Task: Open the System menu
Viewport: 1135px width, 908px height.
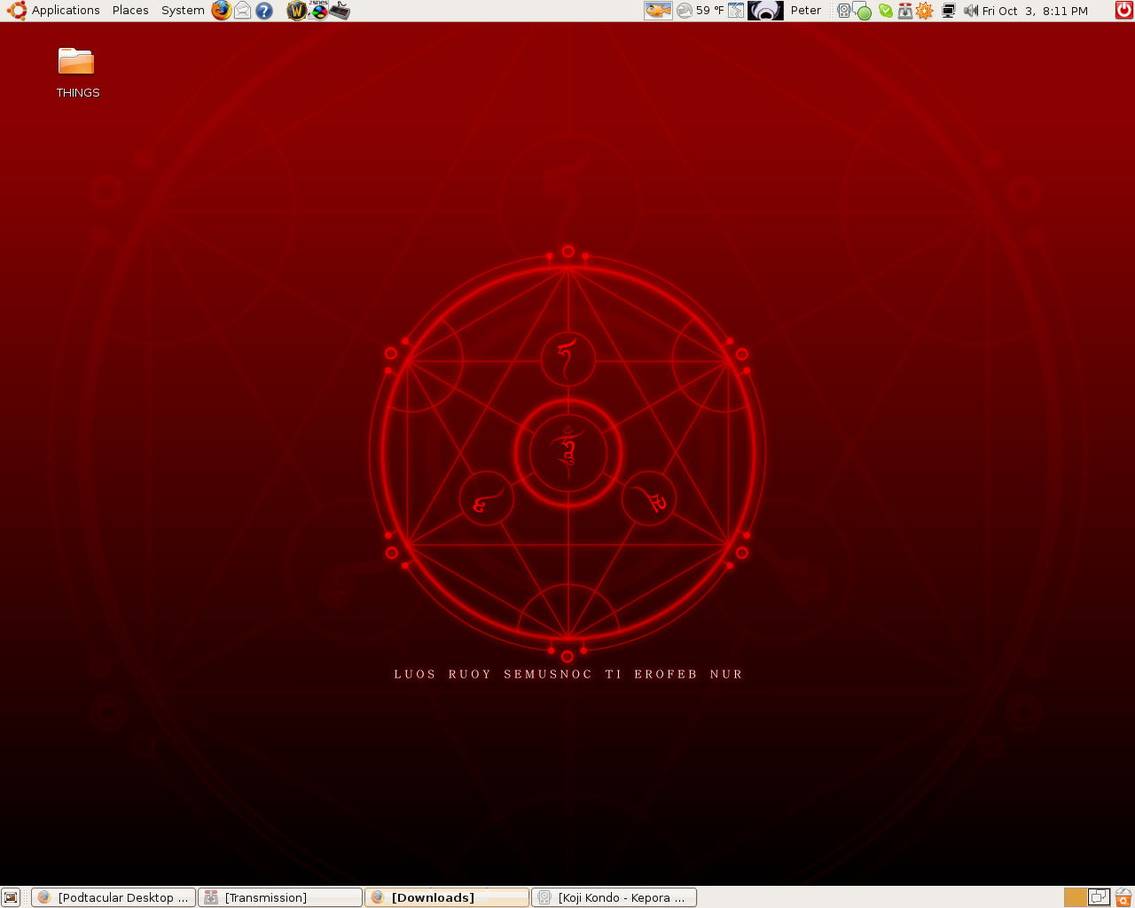Action: [x=183, y=11]
